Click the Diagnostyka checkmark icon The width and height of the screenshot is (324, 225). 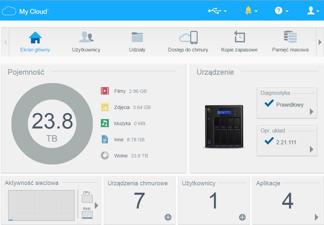(x=269, y=103)
